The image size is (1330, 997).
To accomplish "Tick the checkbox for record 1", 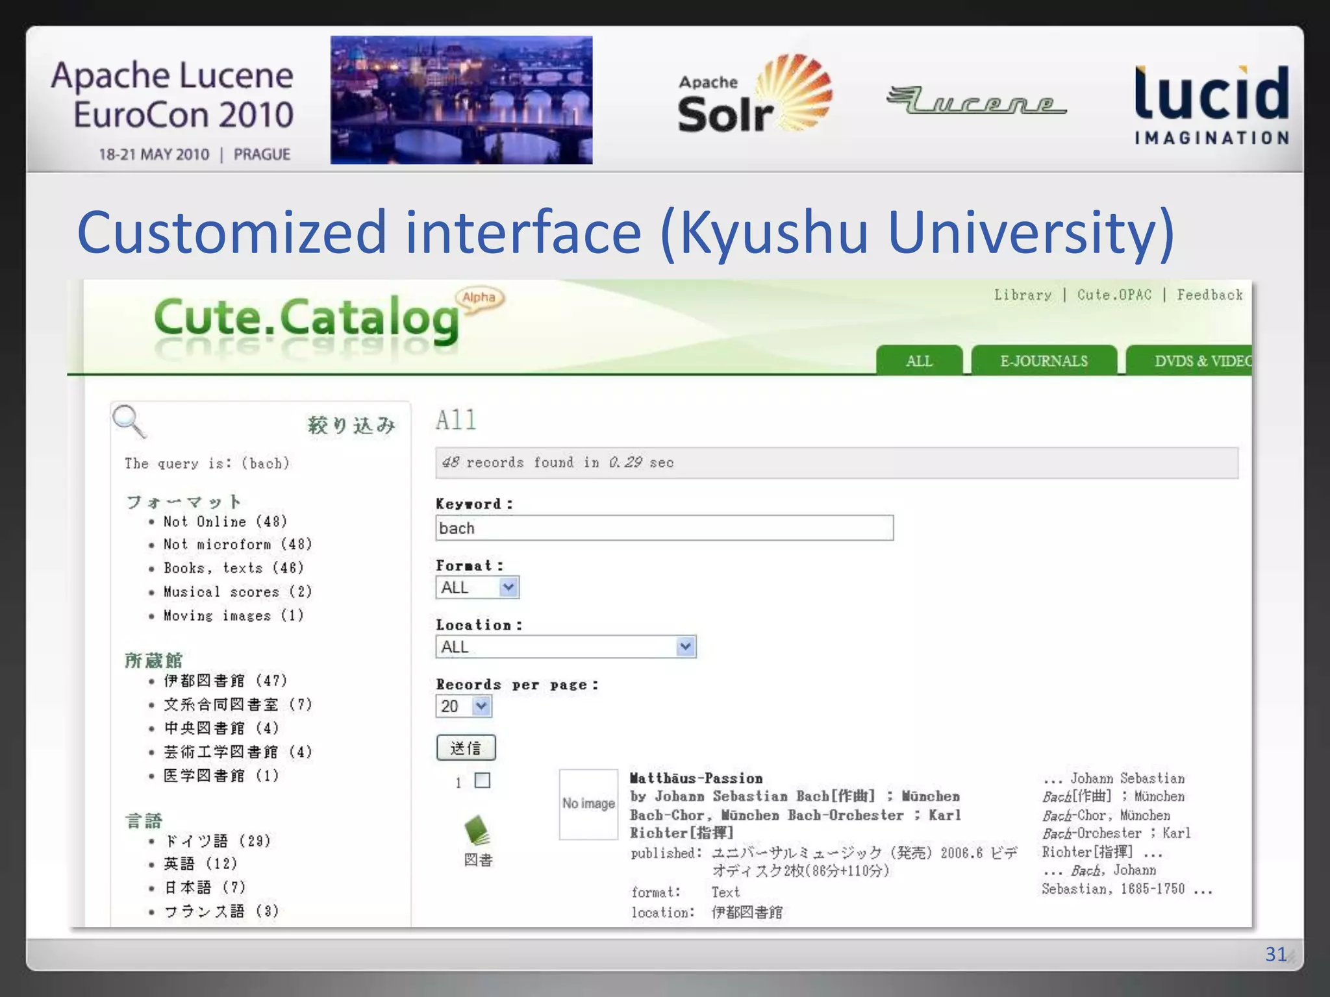I will 483,780.
